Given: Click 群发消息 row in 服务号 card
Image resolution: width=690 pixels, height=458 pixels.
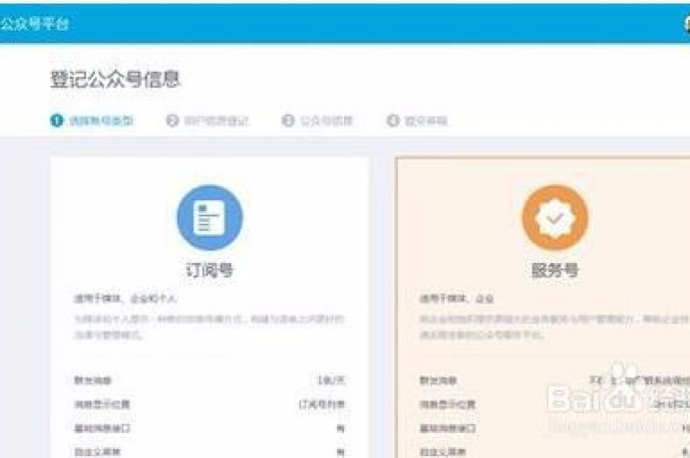Looking at the screenshot, I should (x=554, y=380).
